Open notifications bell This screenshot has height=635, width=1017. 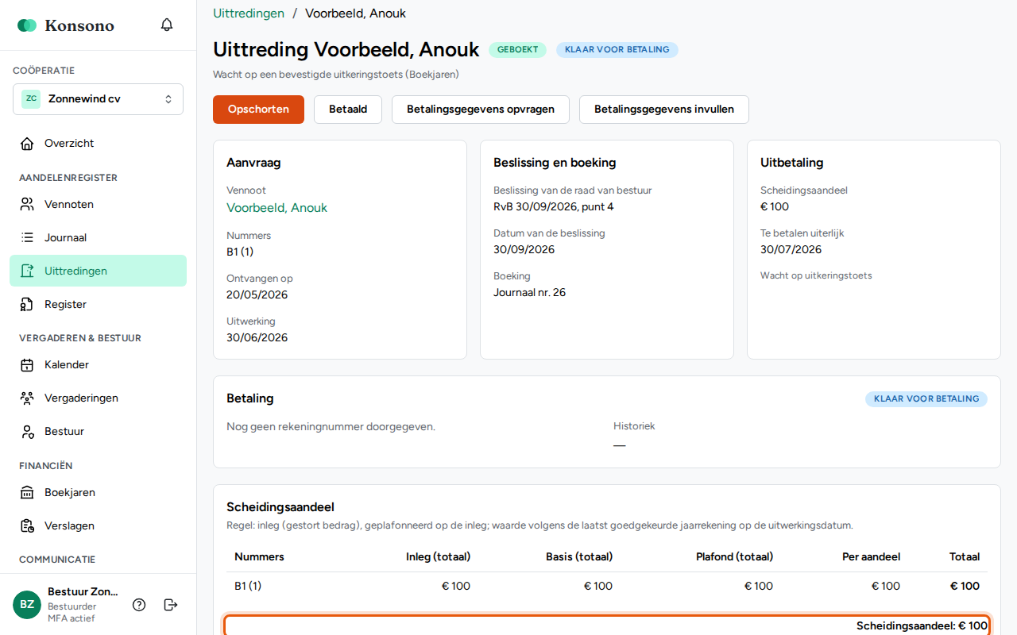[x=167, y=25]
